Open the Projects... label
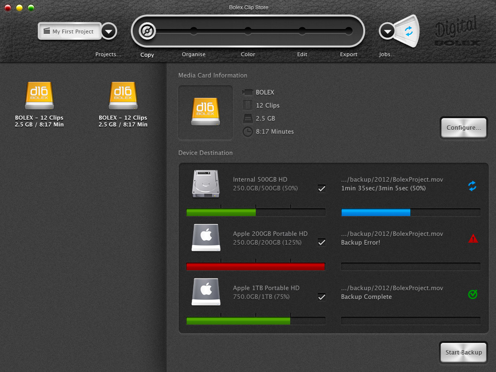This screenshot has height=372, width=496. point(108,54)
